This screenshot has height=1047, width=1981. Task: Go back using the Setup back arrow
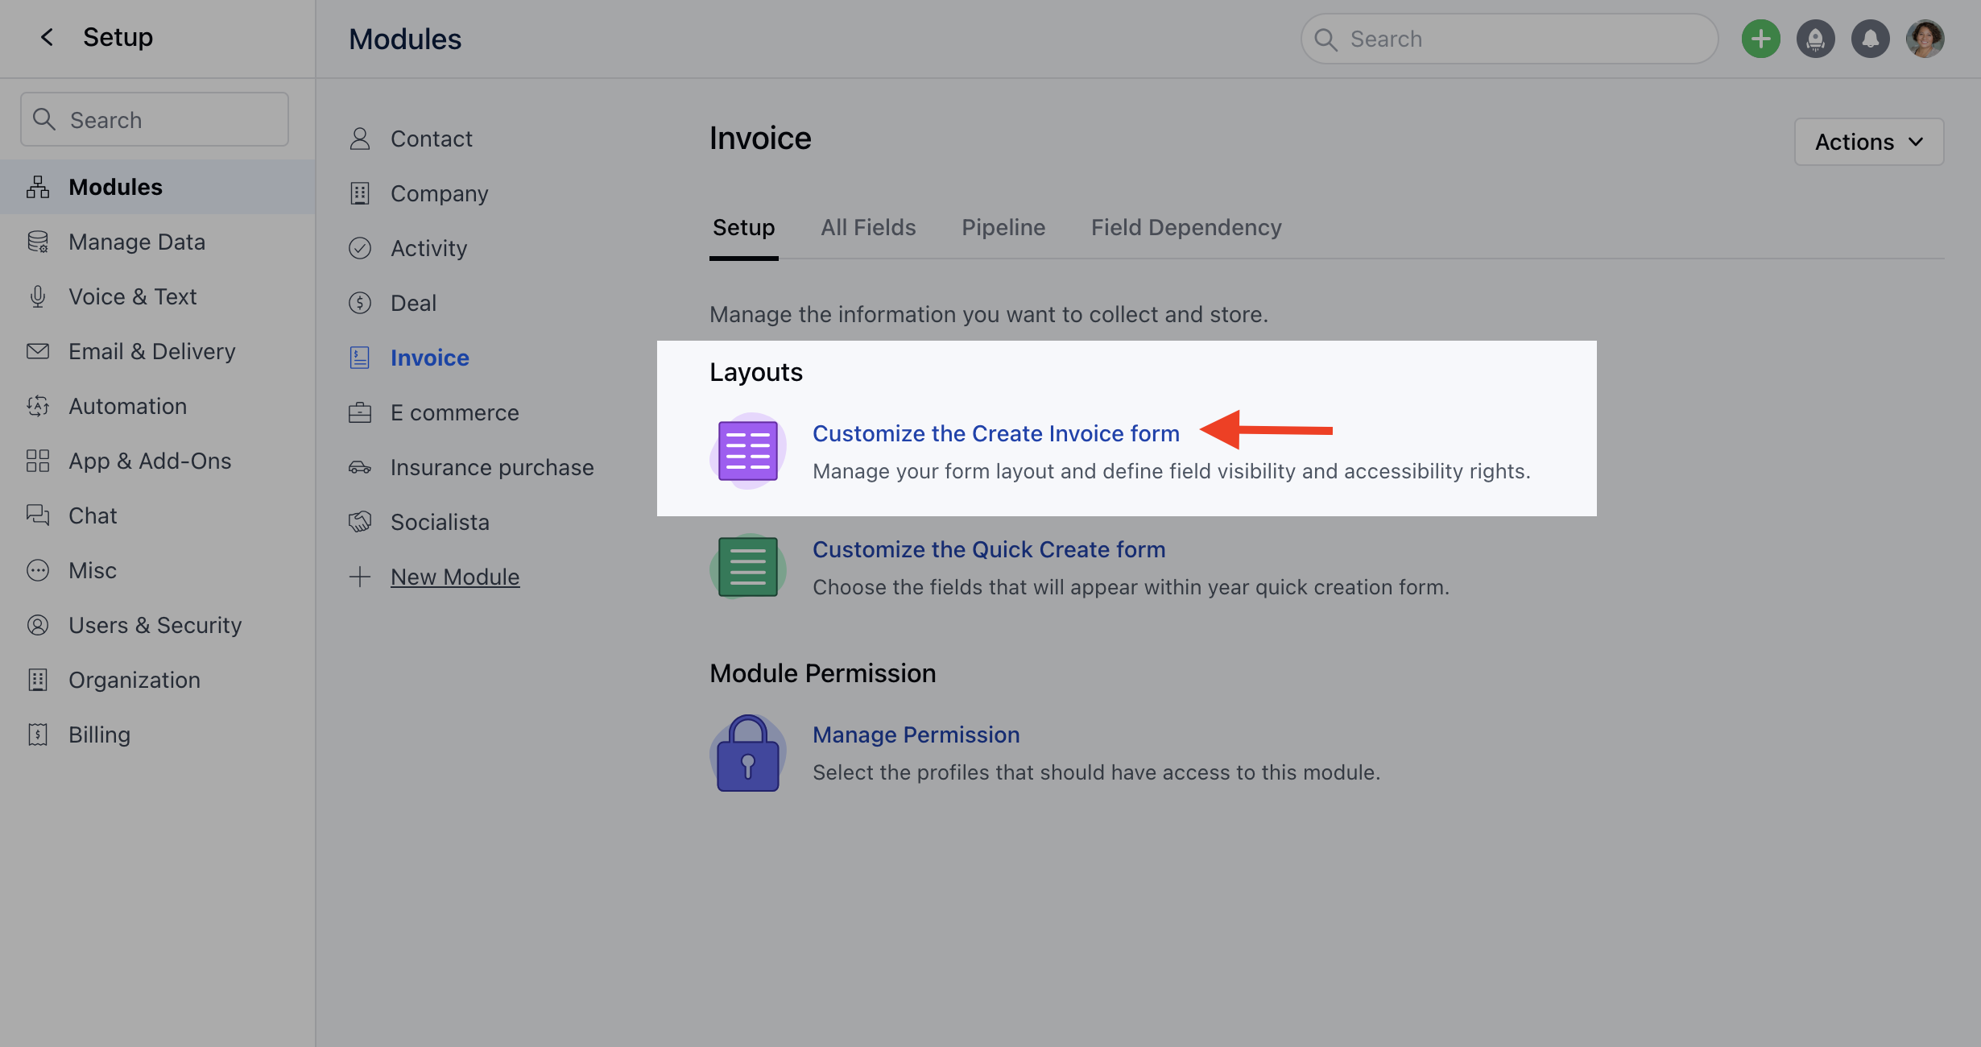click(47, 37)
